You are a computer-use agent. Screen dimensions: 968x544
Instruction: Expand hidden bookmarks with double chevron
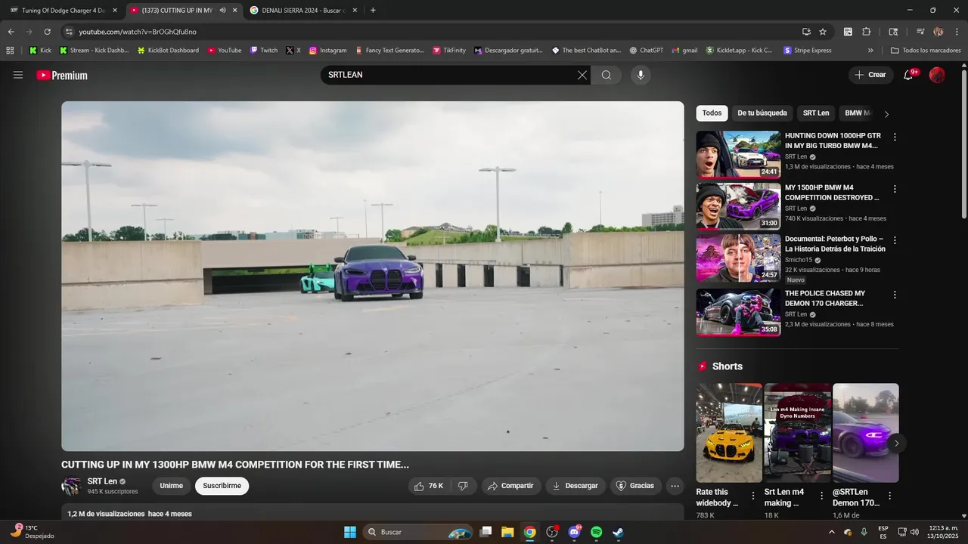click(870, 51)
